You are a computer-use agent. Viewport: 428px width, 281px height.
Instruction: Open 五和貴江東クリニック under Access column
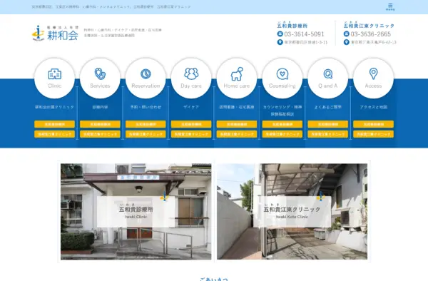(x=373, y=134)
